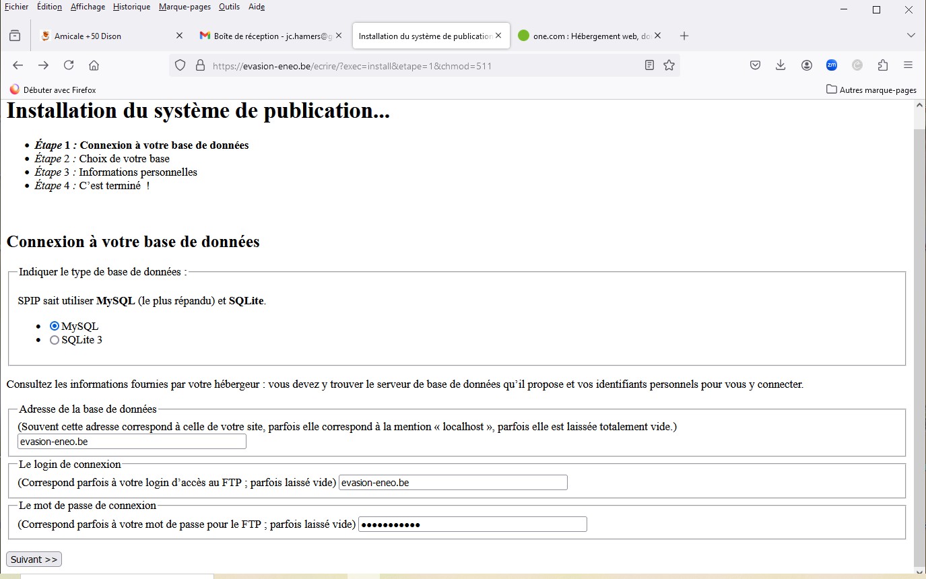Click the connection login input field
This screenshot has height=579, width=926.
[453, 483]
